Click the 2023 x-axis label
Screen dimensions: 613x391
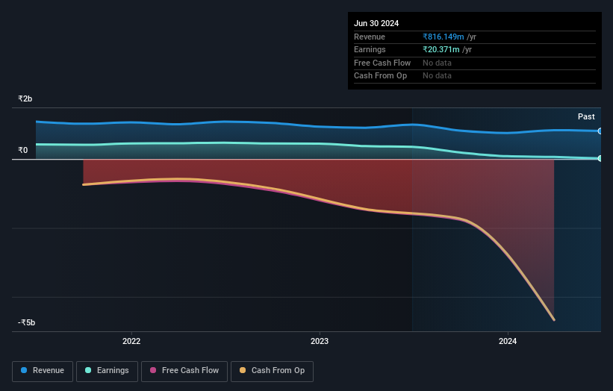pyautogui.click(x=320, y=341)
